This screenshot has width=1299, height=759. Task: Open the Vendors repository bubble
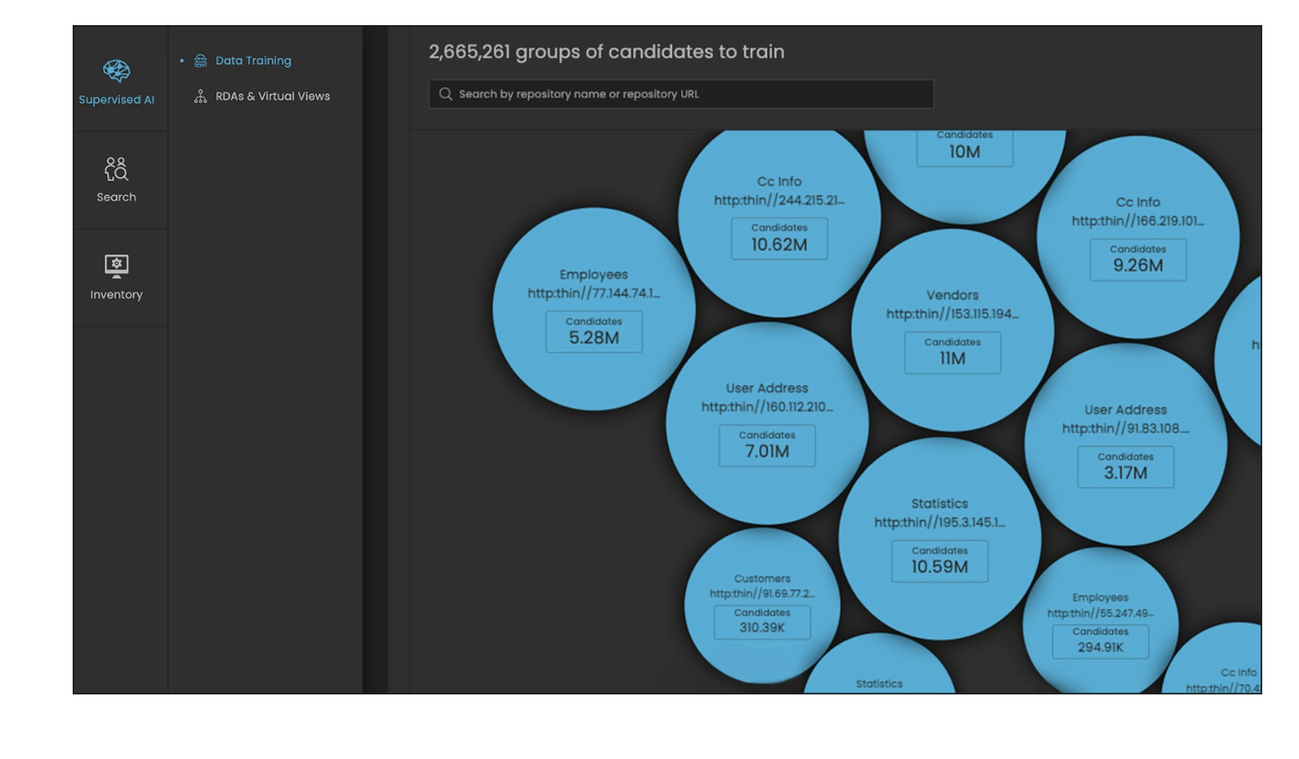pos(952,327)
